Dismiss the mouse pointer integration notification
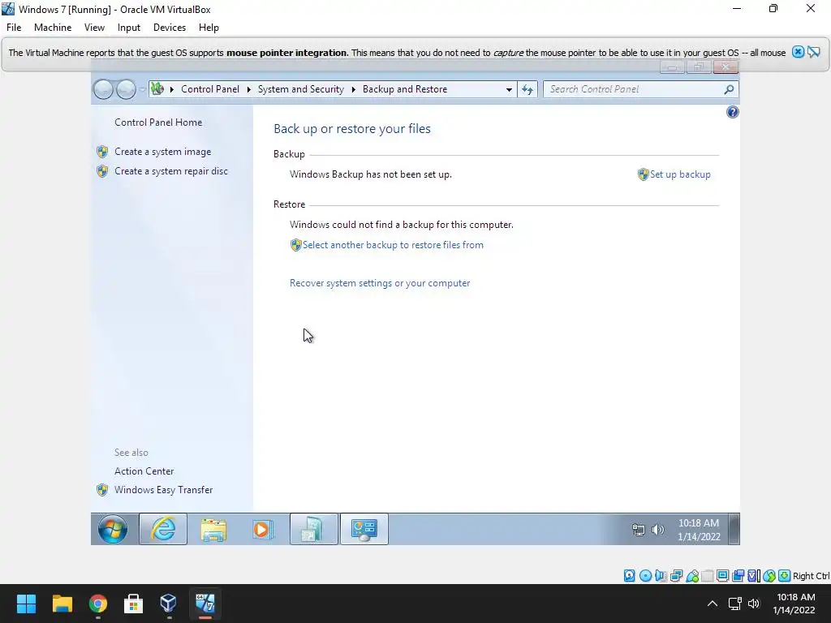 [798, 52]
